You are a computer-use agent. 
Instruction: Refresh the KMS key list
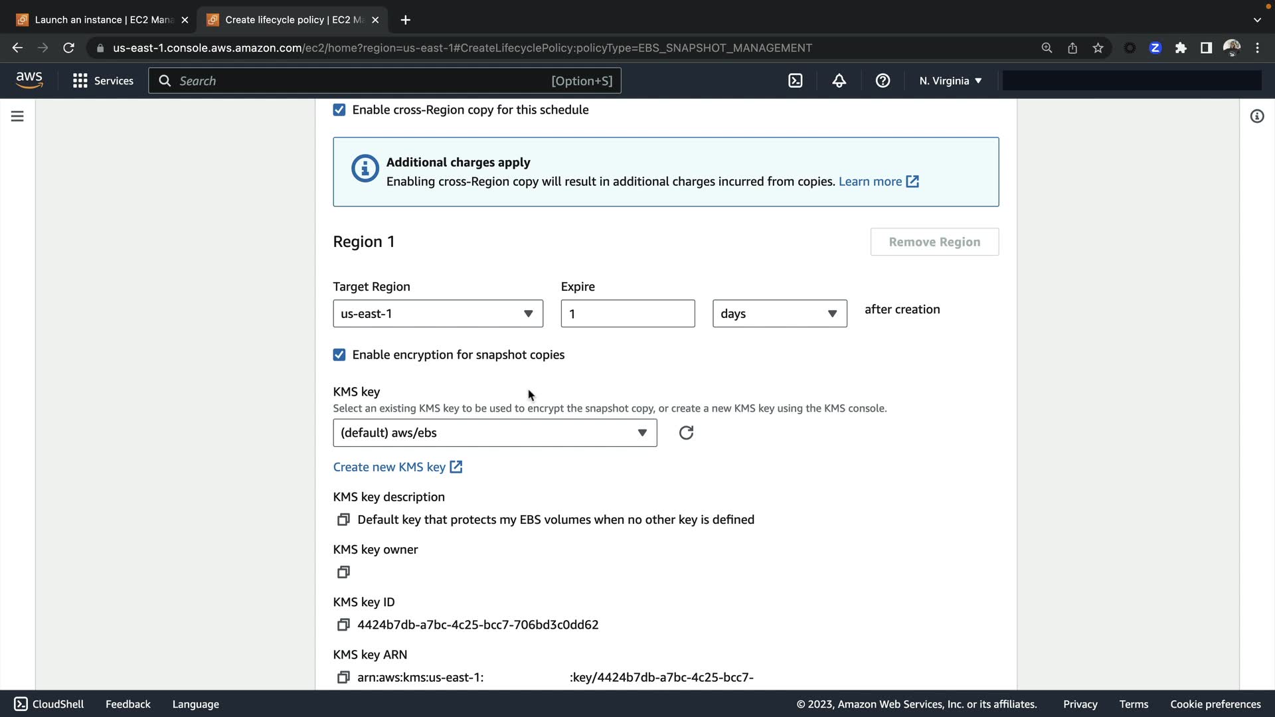(686, 433)
